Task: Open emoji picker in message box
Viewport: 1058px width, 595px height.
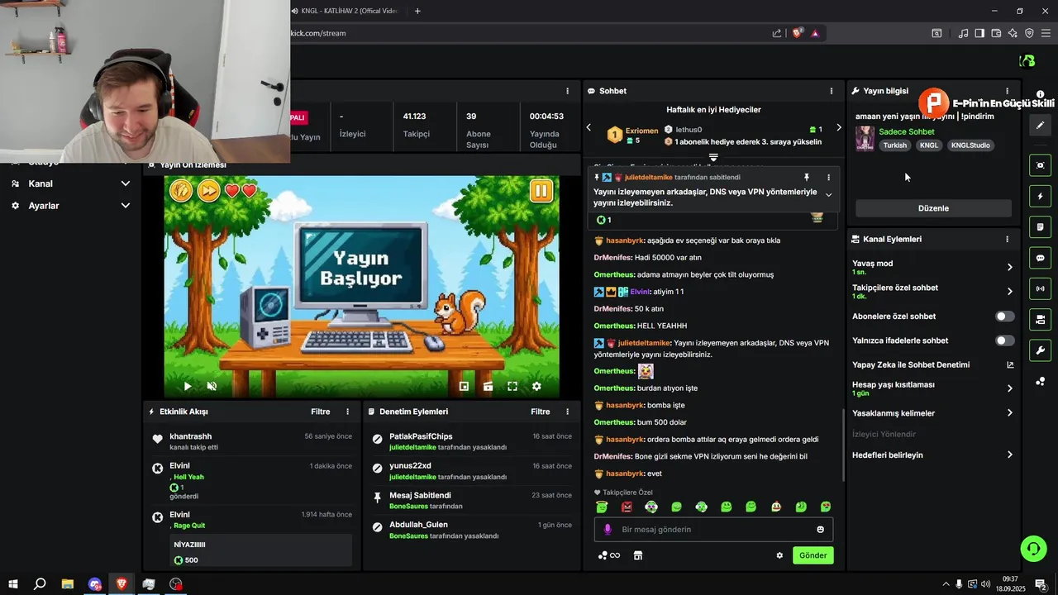Action: (821, 530)
